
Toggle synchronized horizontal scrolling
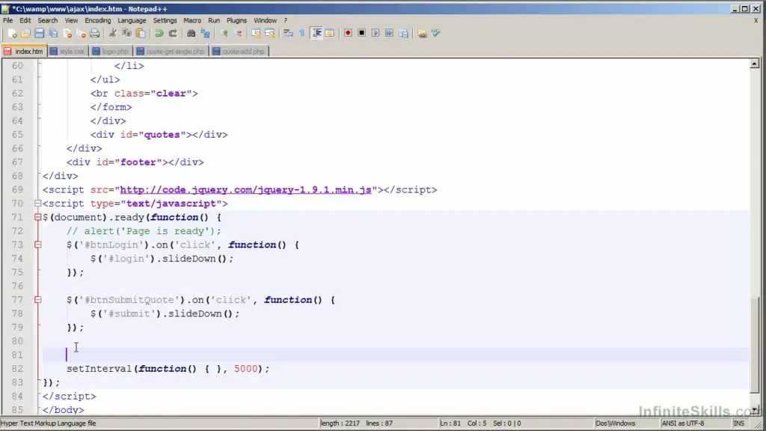(x=269, y=33)
